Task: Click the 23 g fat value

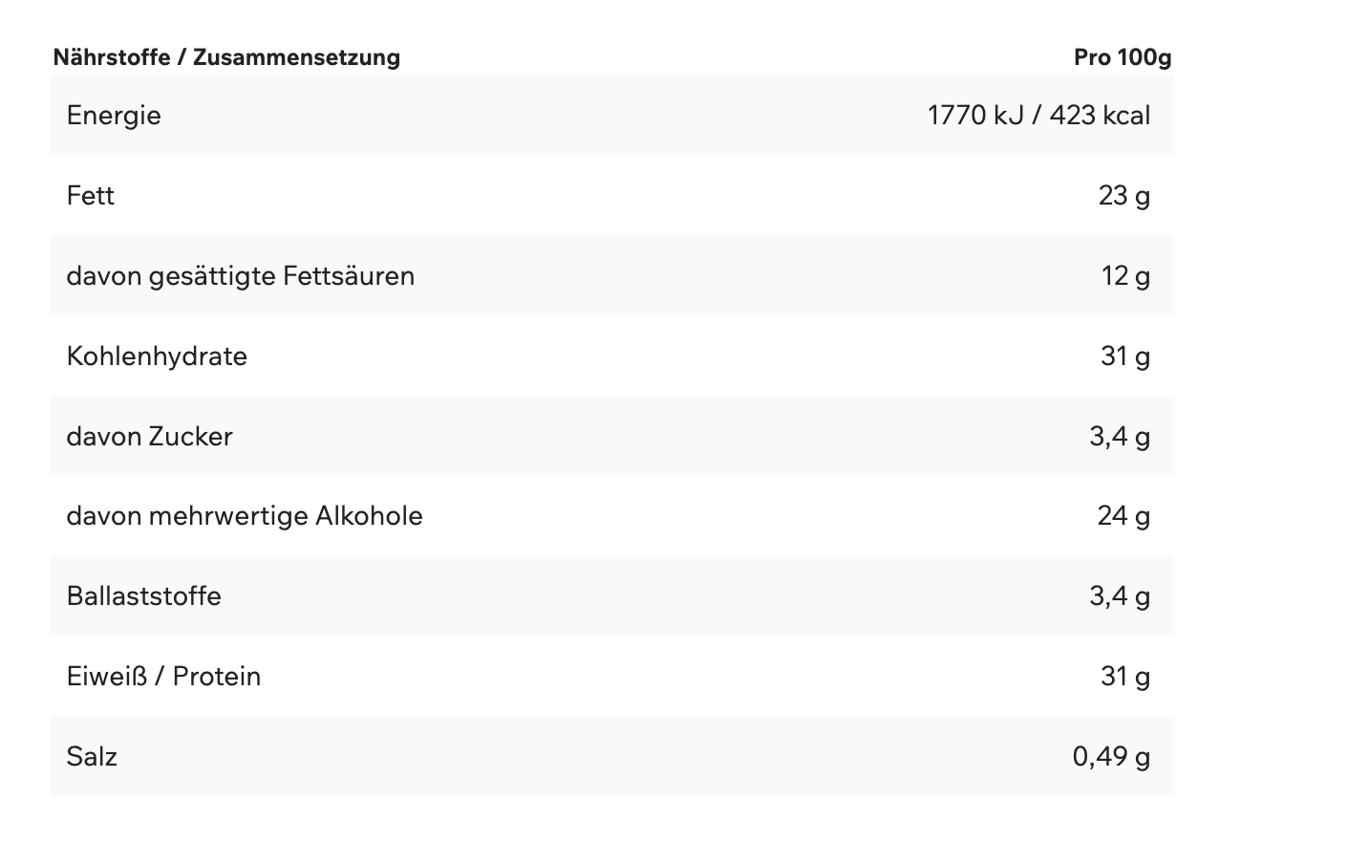Action: pos(1123,196)
